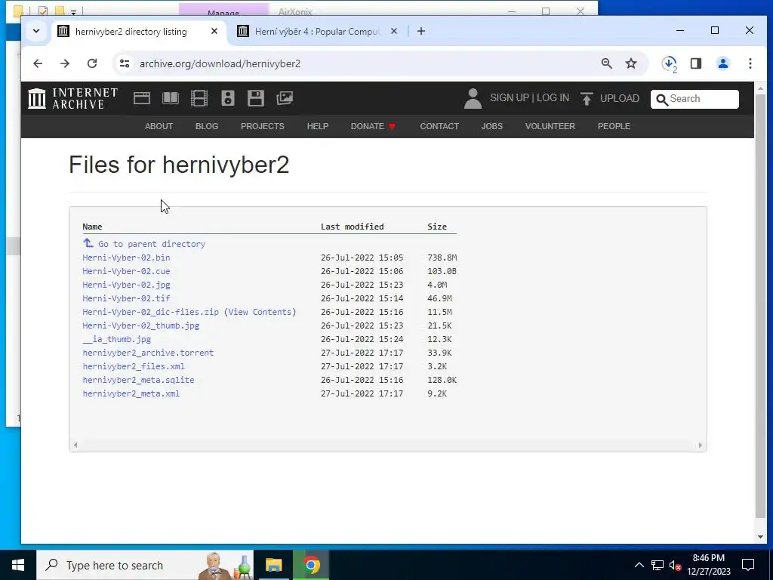This screenshot has height=580, width=773.
Task: Click the Upload arrow icon
Action: [586, 99]
